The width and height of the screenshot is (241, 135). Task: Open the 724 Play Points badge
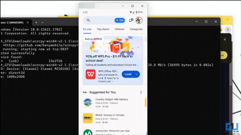(120, 20)
